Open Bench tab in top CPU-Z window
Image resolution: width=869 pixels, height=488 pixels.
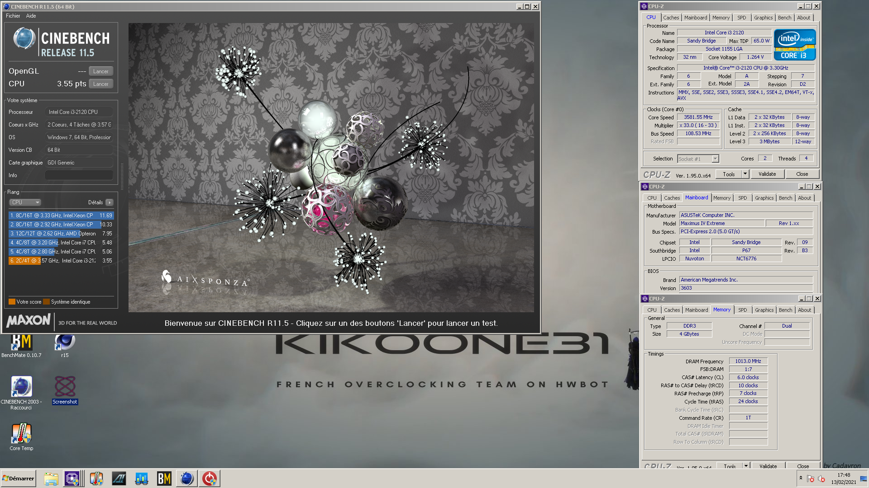pyautogui.click(x=784, y=18)
